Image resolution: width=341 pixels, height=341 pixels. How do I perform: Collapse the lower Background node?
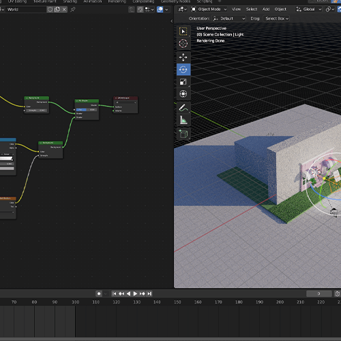tap(41, 143)
